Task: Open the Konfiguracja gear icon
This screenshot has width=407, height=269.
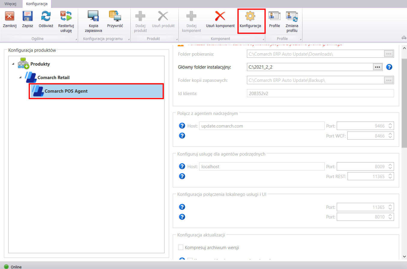Action: coord(250,16)
